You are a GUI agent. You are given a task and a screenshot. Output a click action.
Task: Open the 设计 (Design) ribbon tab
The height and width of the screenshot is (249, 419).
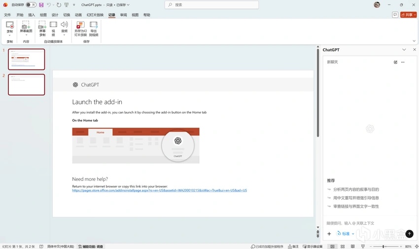pos(55,15)
